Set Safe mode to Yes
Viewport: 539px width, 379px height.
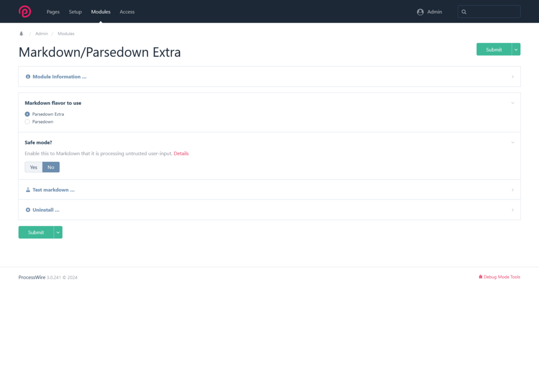click(33, 167)
